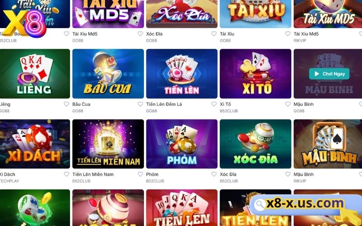Open Mậu Binh RIKVIP game thumbnail

tap(328, 144)
